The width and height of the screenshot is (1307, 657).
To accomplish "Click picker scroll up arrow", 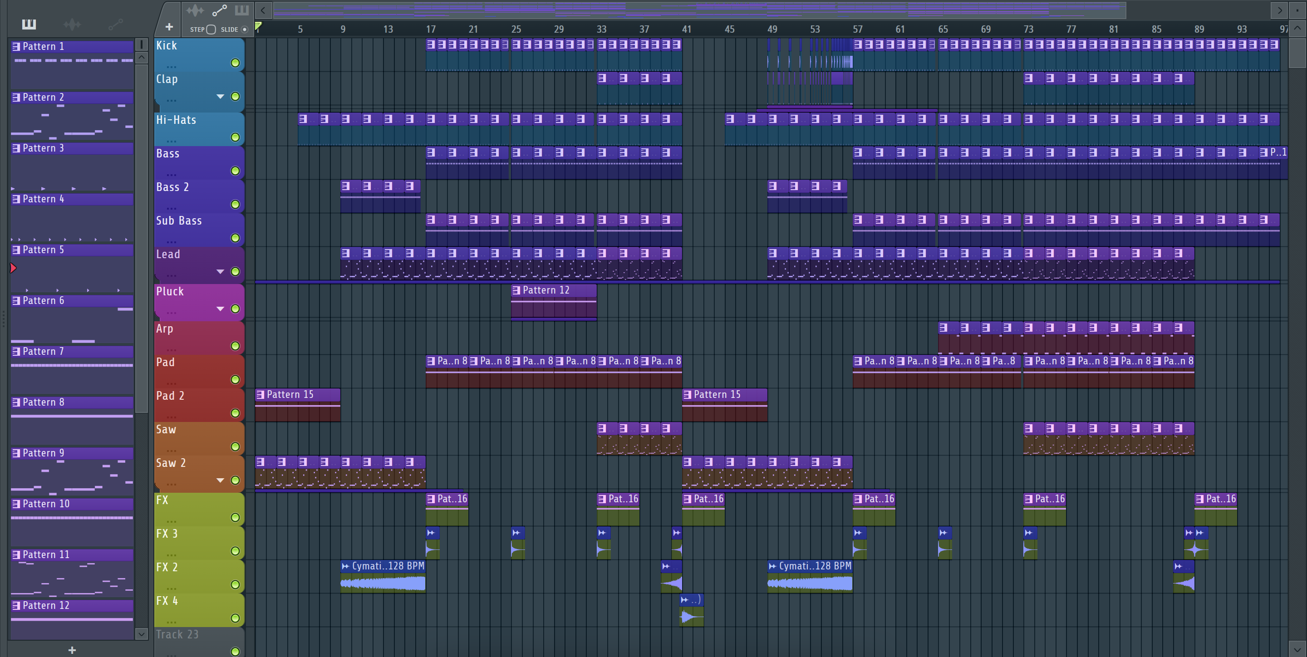I will (x=142, y=57).
